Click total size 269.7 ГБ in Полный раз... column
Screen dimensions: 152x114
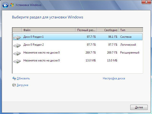point(91,53)
